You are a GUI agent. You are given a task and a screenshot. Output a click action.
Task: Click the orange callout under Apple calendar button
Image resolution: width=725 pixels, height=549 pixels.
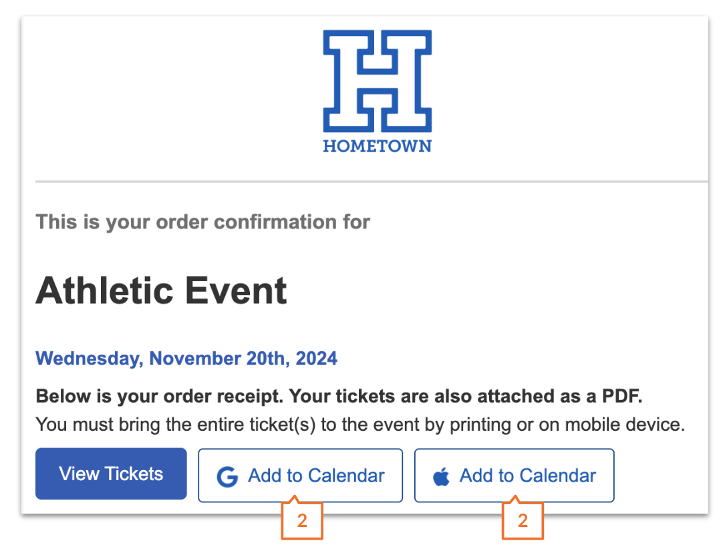(x=523, y=520)
